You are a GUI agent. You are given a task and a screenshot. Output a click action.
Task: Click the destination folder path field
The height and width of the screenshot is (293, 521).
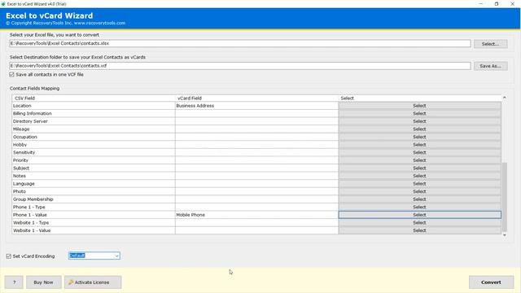[x=240, y=66]
